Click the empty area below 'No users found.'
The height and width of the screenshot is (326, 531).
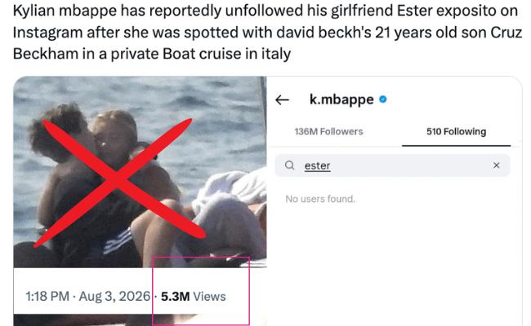click(393, 263)
